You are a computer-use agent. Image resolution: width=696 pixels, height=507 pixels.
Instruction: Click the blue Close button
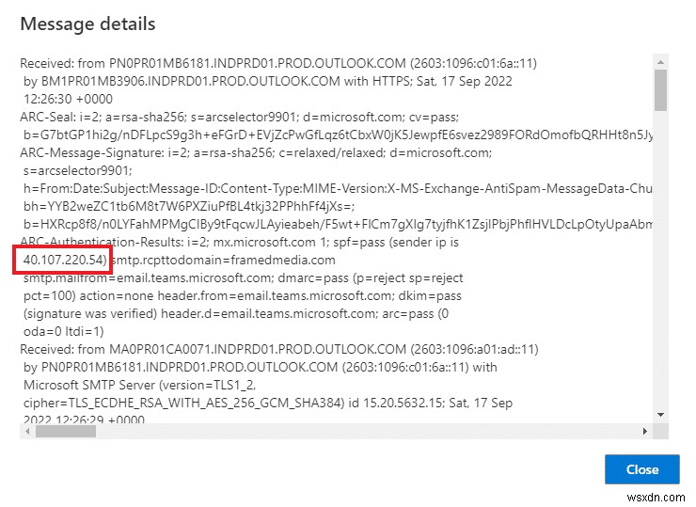642,469
